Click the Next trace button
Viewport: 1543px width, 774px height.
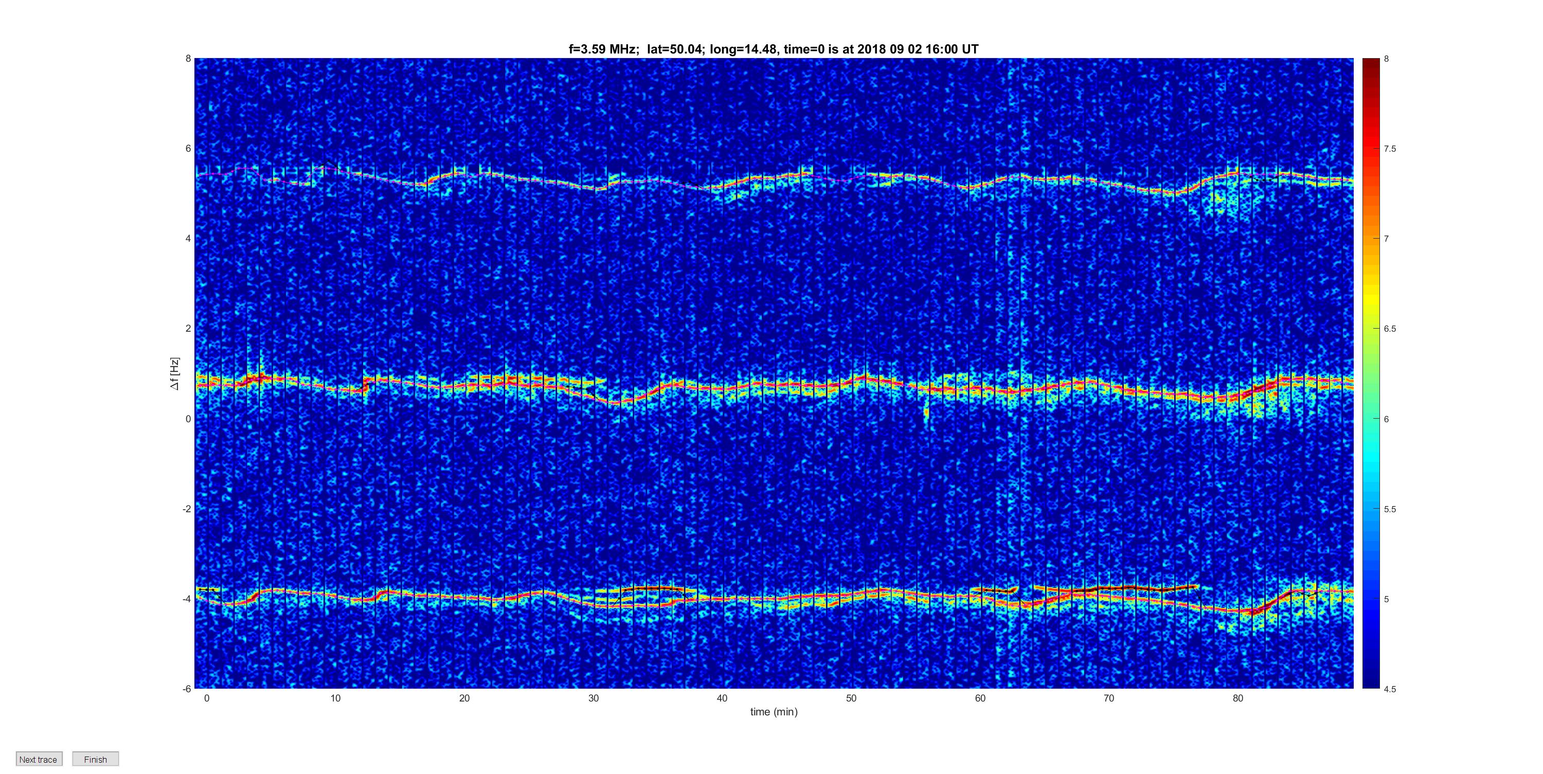pyautogui.click(x=39, y=759)
